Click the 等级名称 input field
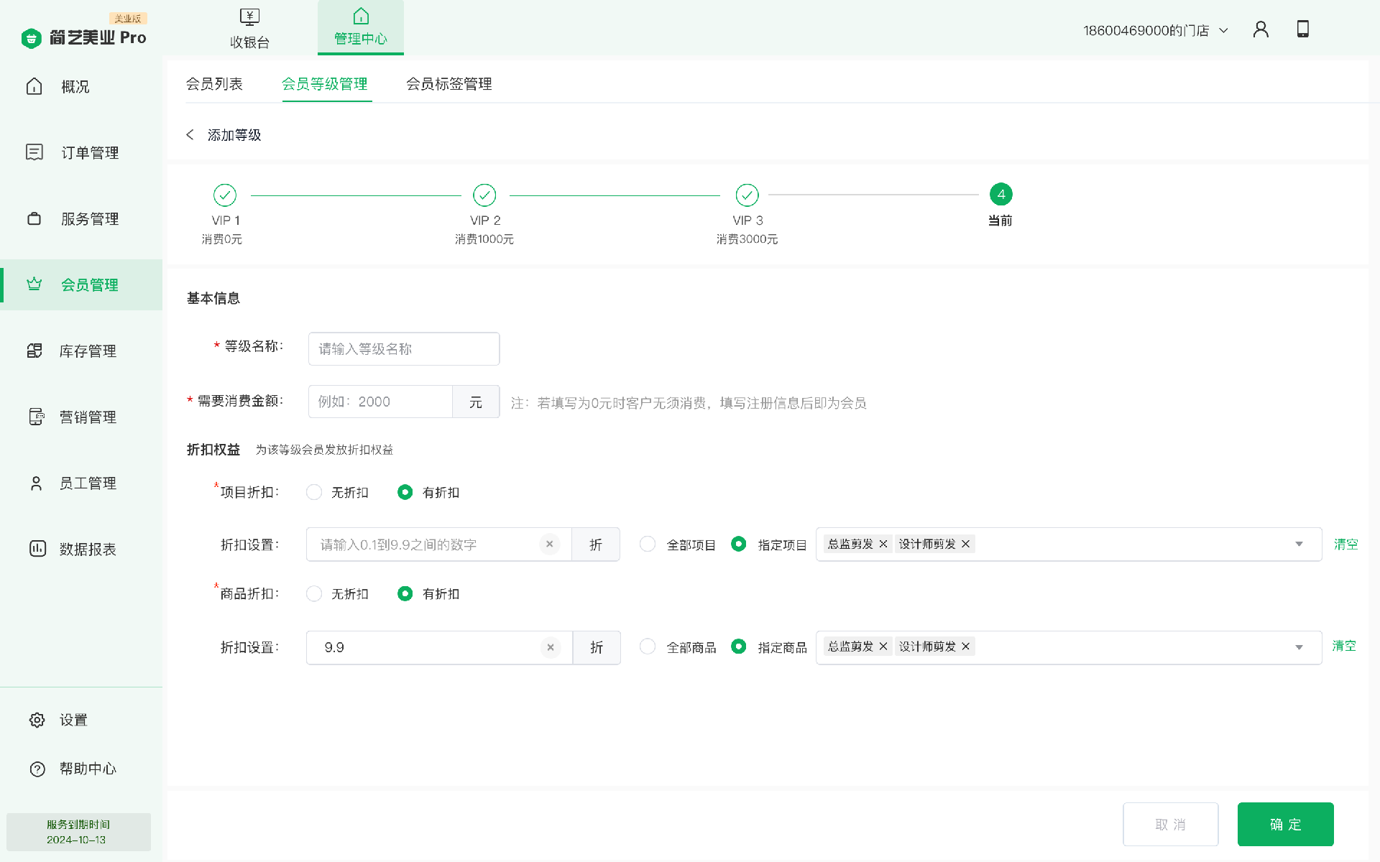This screenshot has width=1380, height=862. (404, 349)
